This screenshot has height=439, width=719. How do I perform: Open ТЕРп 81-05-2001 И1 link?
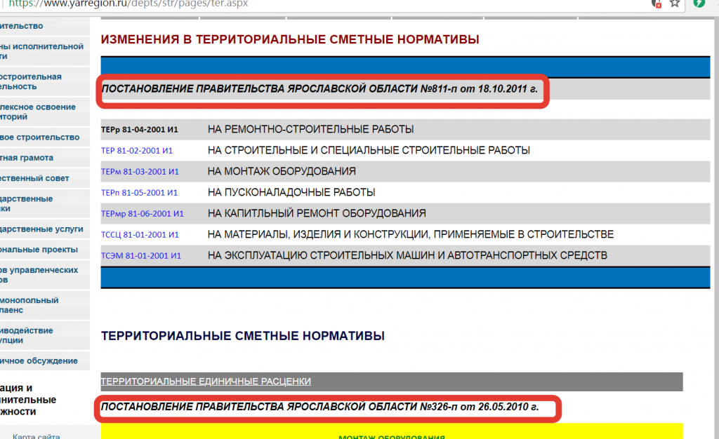point(139,193)
